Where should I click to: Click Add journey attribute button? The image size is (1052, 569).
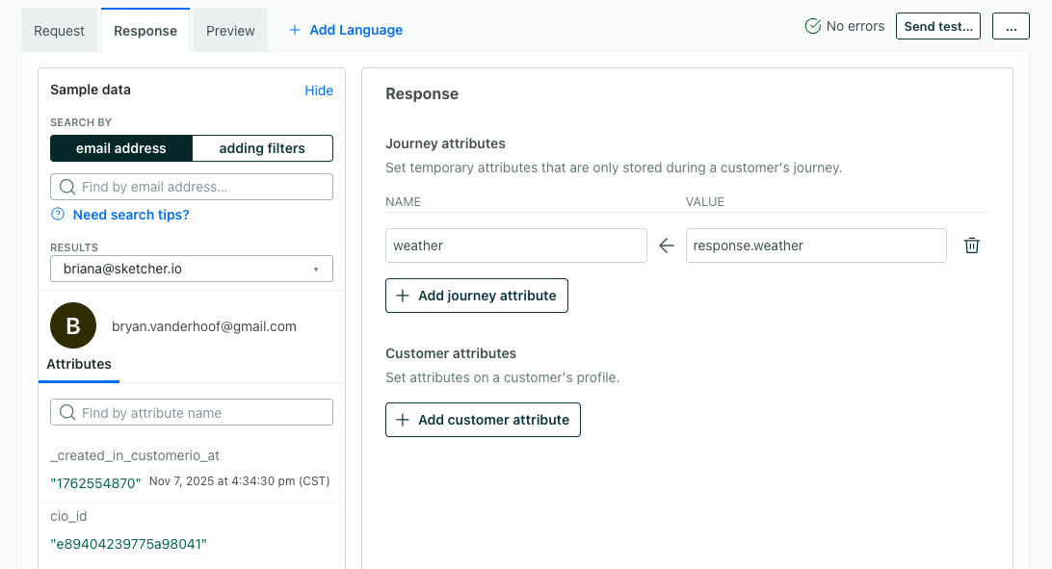[477, 296]
